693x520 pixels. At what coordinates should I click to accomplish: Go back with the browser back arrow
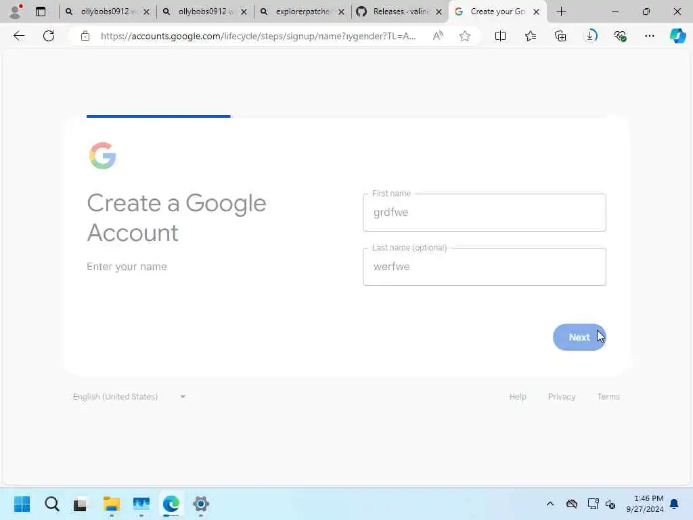point(19,36)
